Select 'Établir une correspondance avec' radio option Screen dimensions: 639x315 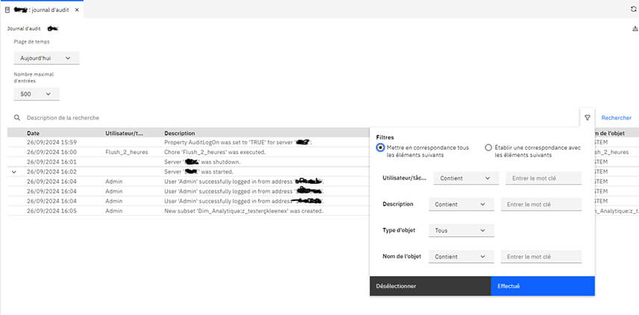pos(488,147)
